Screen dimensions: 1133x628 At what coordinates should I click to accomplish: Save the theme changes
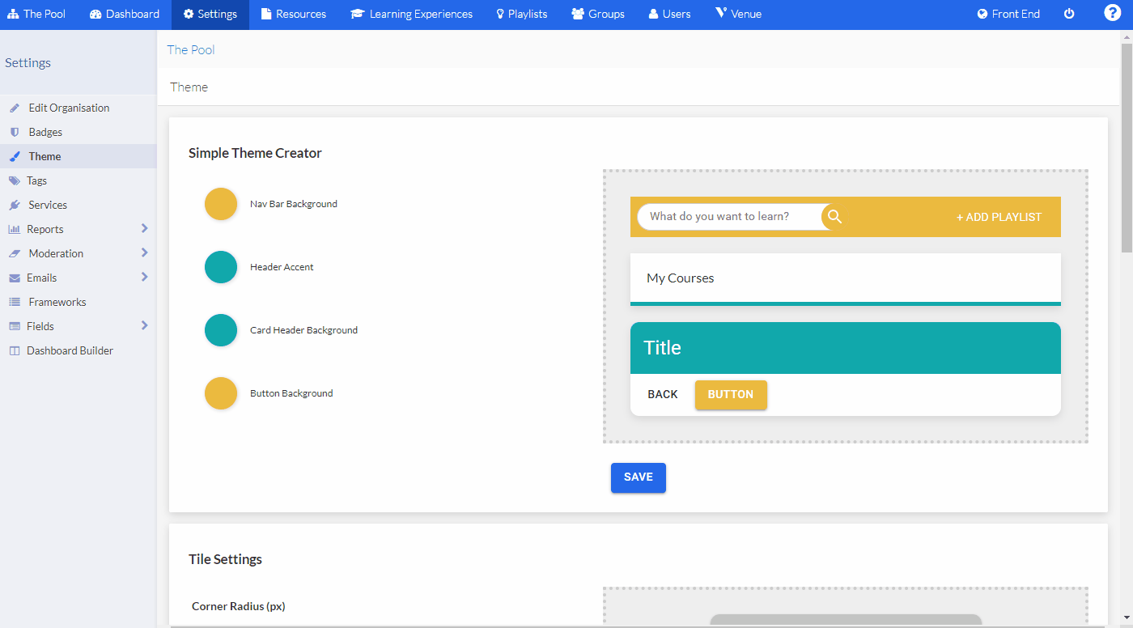[638, 477]
